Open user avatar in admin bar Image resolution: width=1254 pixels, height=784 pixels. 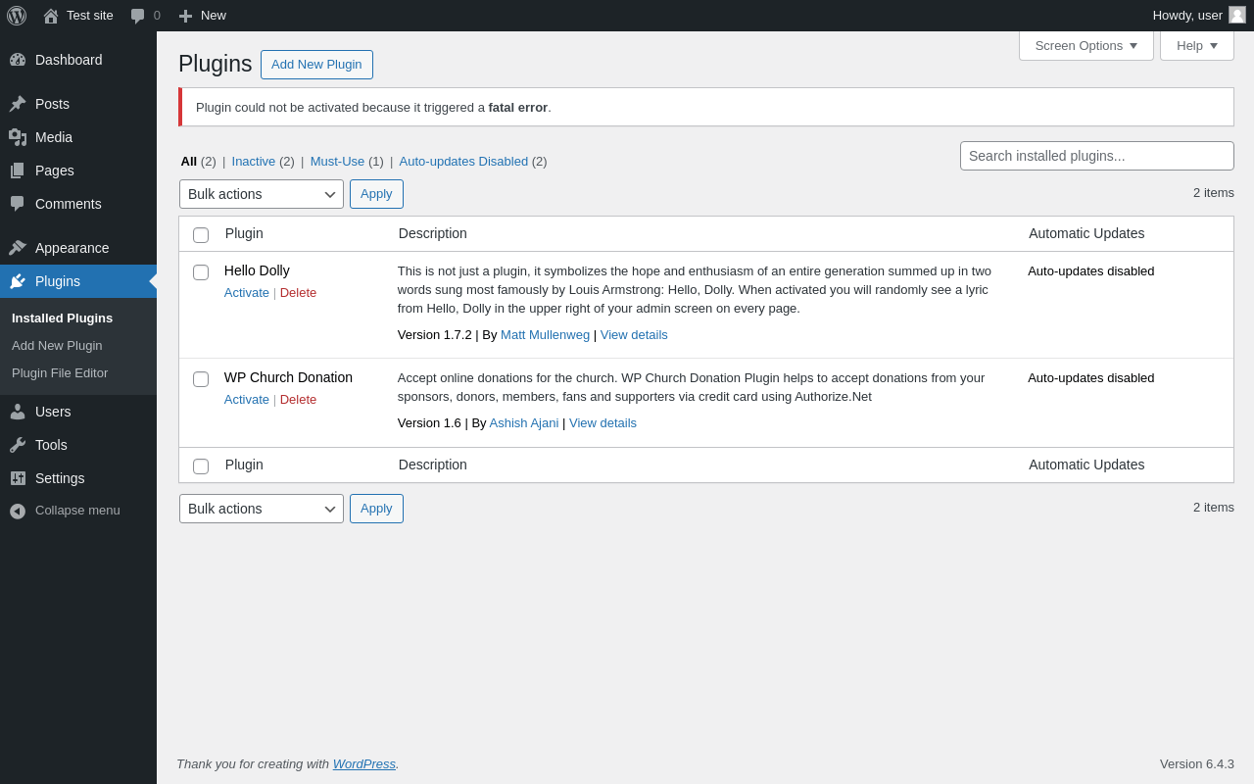(1237, 15)
